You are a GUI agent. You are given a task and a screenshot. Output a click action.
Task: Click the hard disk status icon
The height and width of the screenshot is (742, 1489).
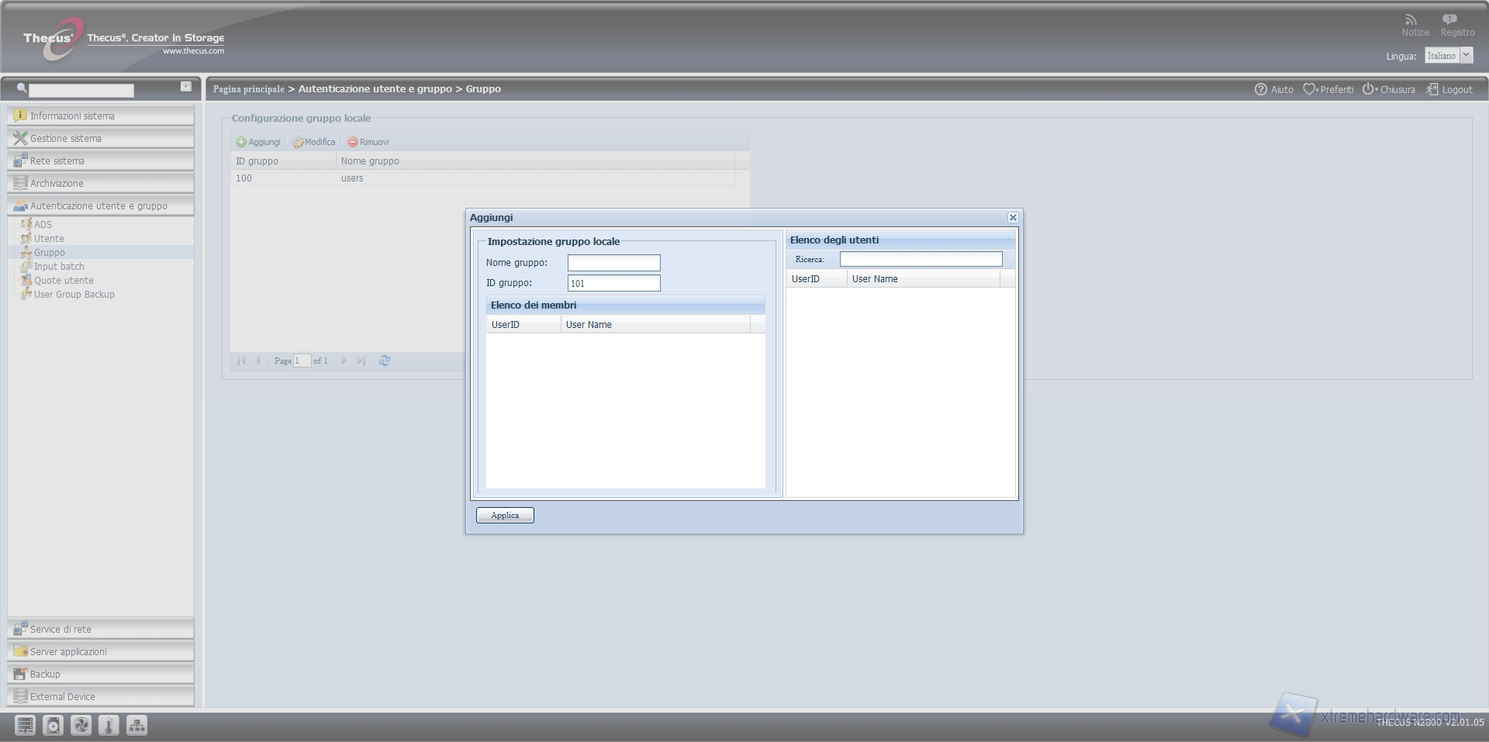coord(53,725)
